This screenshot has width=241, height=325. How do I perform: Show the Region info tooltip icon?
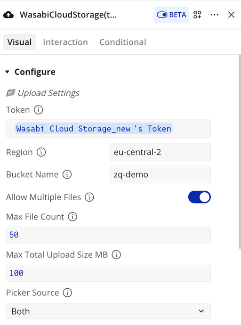click(41, 152)
